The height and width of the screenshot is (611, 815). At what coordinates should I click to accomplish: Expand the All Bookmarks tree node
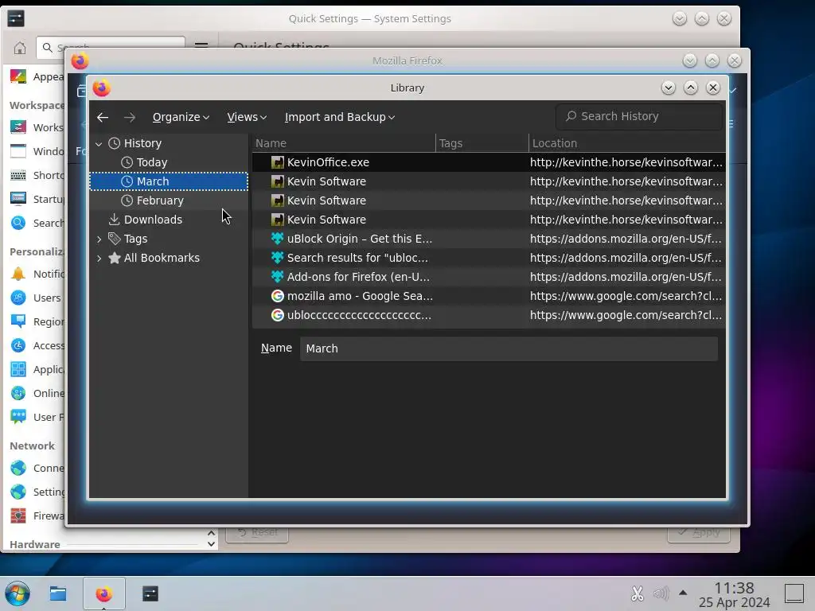pyautogui.click(x=99, y=259)
